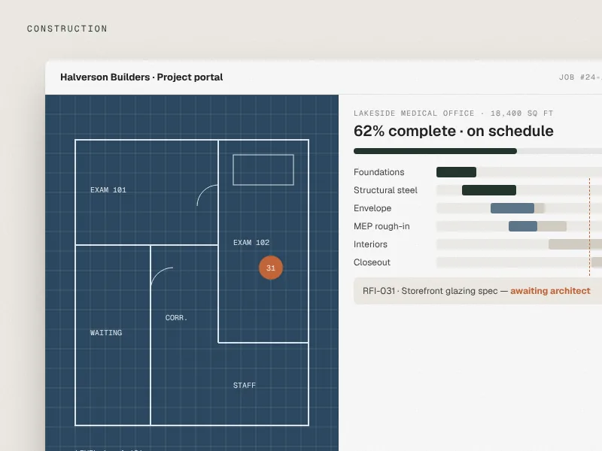Open the RFI-031 Storefront glazing spec notice
Image resolution: width=602 pixels, height=451 pixels.
click(x=478, y=291)
